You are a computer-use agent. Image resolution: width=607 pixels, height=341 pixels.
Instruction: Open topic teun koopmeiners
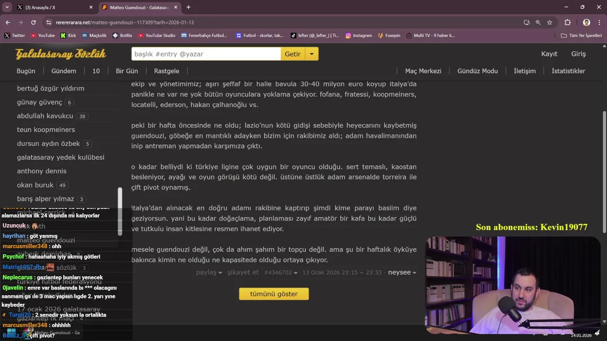[46, 130]
